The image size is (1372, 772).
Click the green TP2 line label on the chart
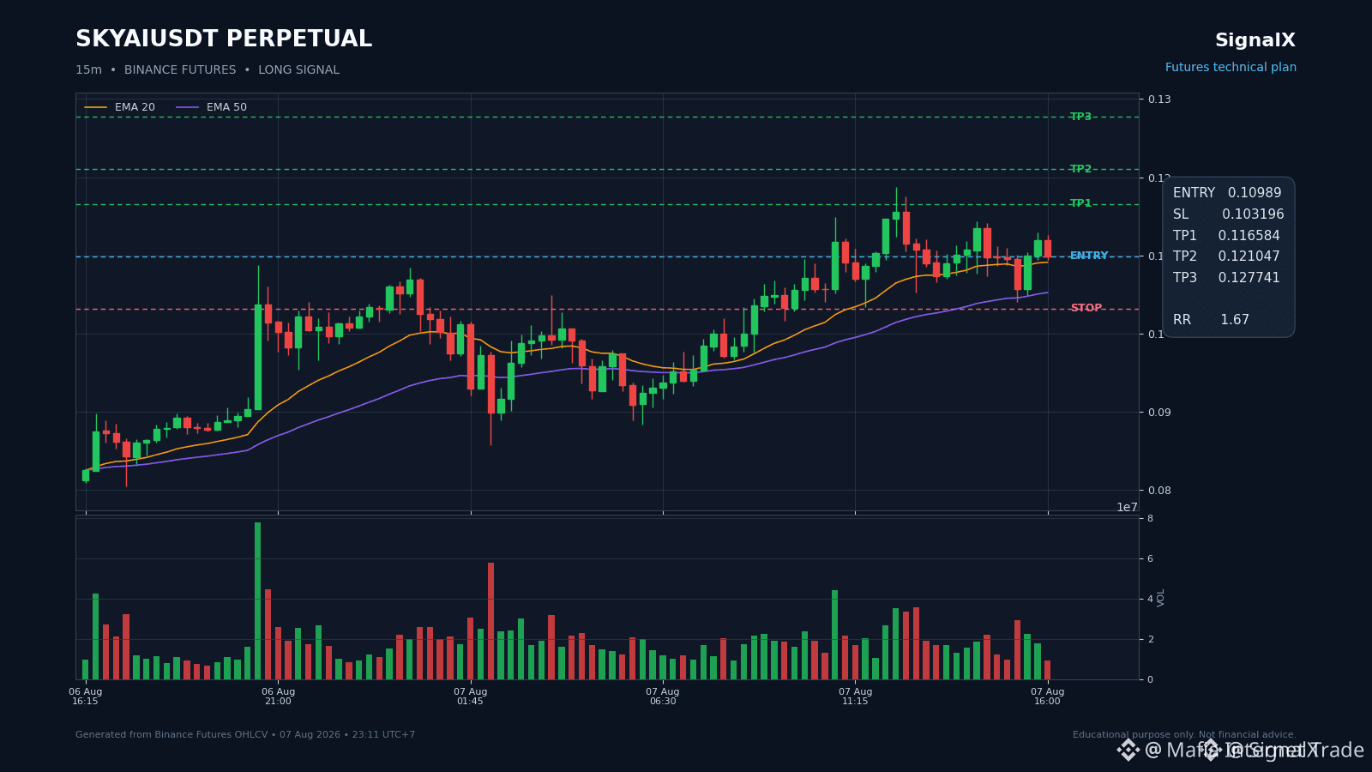1080,169
